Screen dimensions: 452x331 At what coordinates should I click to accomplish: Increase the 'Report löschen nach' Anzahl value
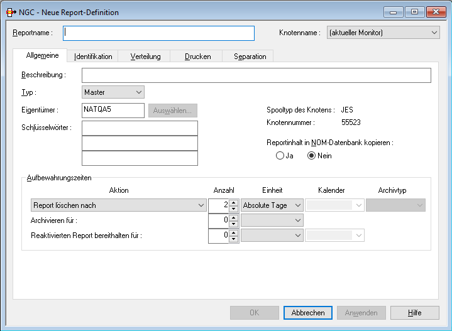click(x=233, y=202)
